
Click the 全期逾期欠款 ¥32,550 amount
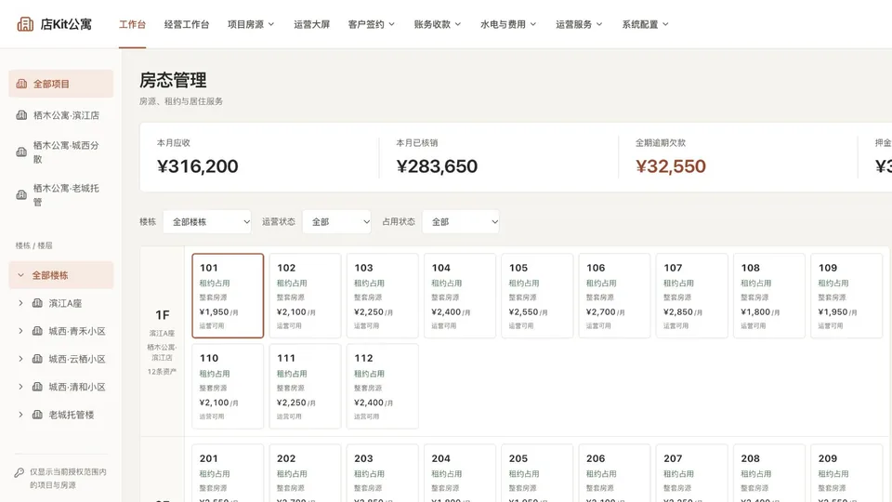pos(671,166)
